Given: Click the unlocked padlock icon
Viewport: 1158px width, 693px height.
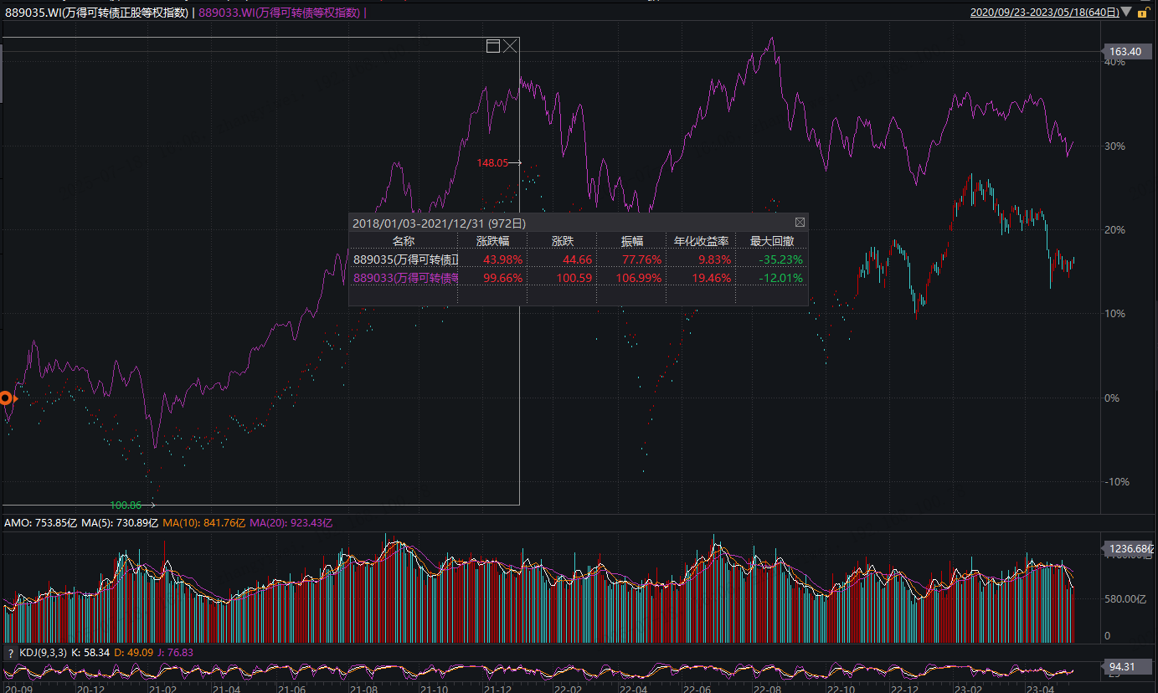Looking at the screenshot, I should 1142,13.
